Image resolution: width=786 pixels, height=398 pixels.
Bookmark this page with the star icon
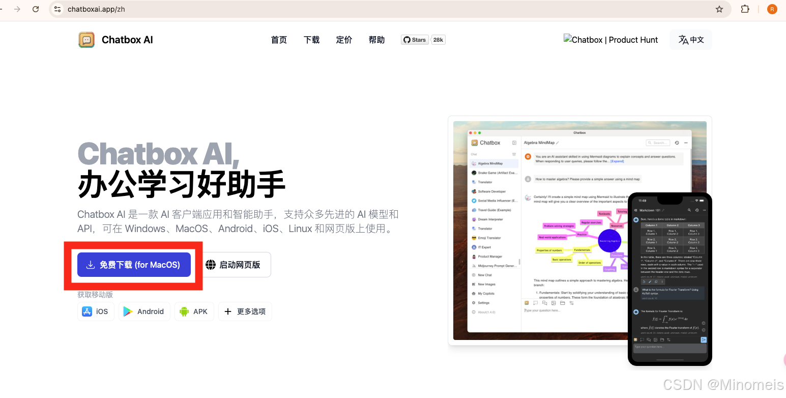[719, 9]
